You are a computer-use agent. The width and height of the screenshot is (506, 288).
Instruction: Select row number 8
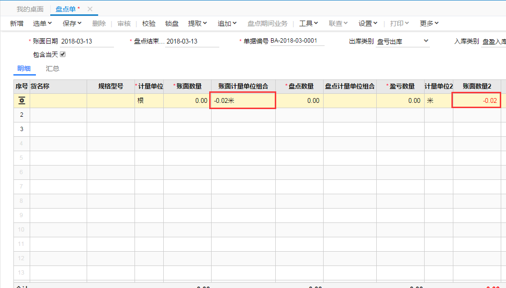tap(22, 200)
